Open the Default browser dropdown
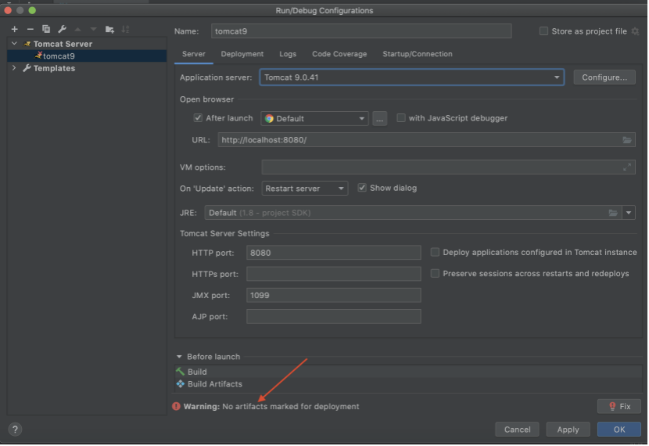The height and width of the screenshot is (446, 649). pyautogui.click(x=314, y=118)
